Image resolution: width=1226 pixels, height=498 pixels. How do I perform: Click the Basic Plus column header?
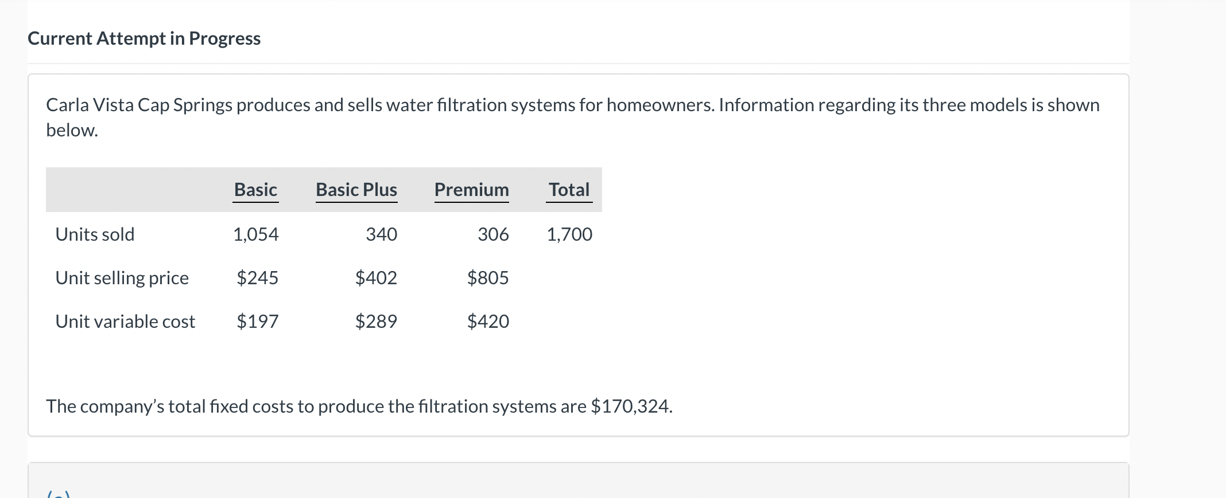point(356,190)
